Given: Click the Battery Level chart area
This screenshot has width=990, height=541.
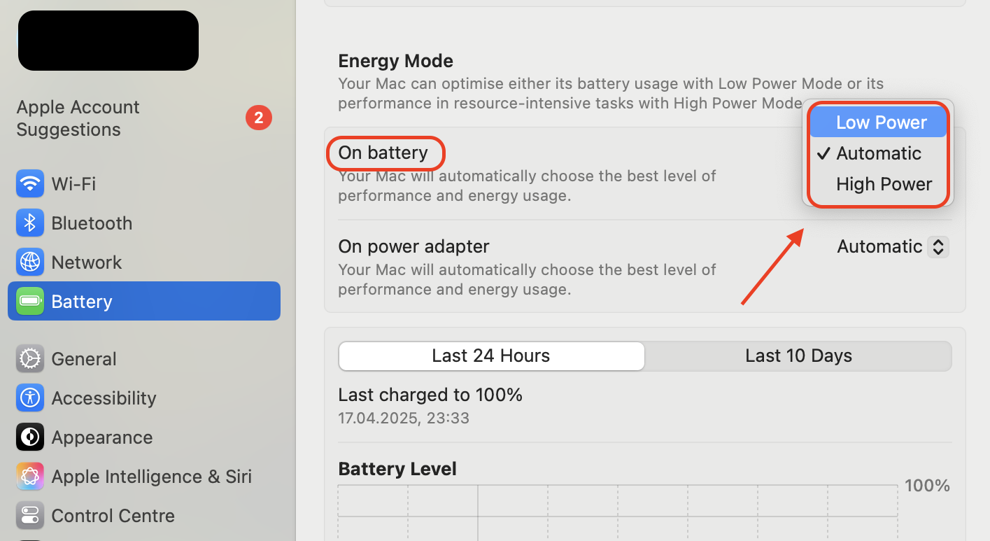Looking at the screenshot, I should tap(616, 511).
